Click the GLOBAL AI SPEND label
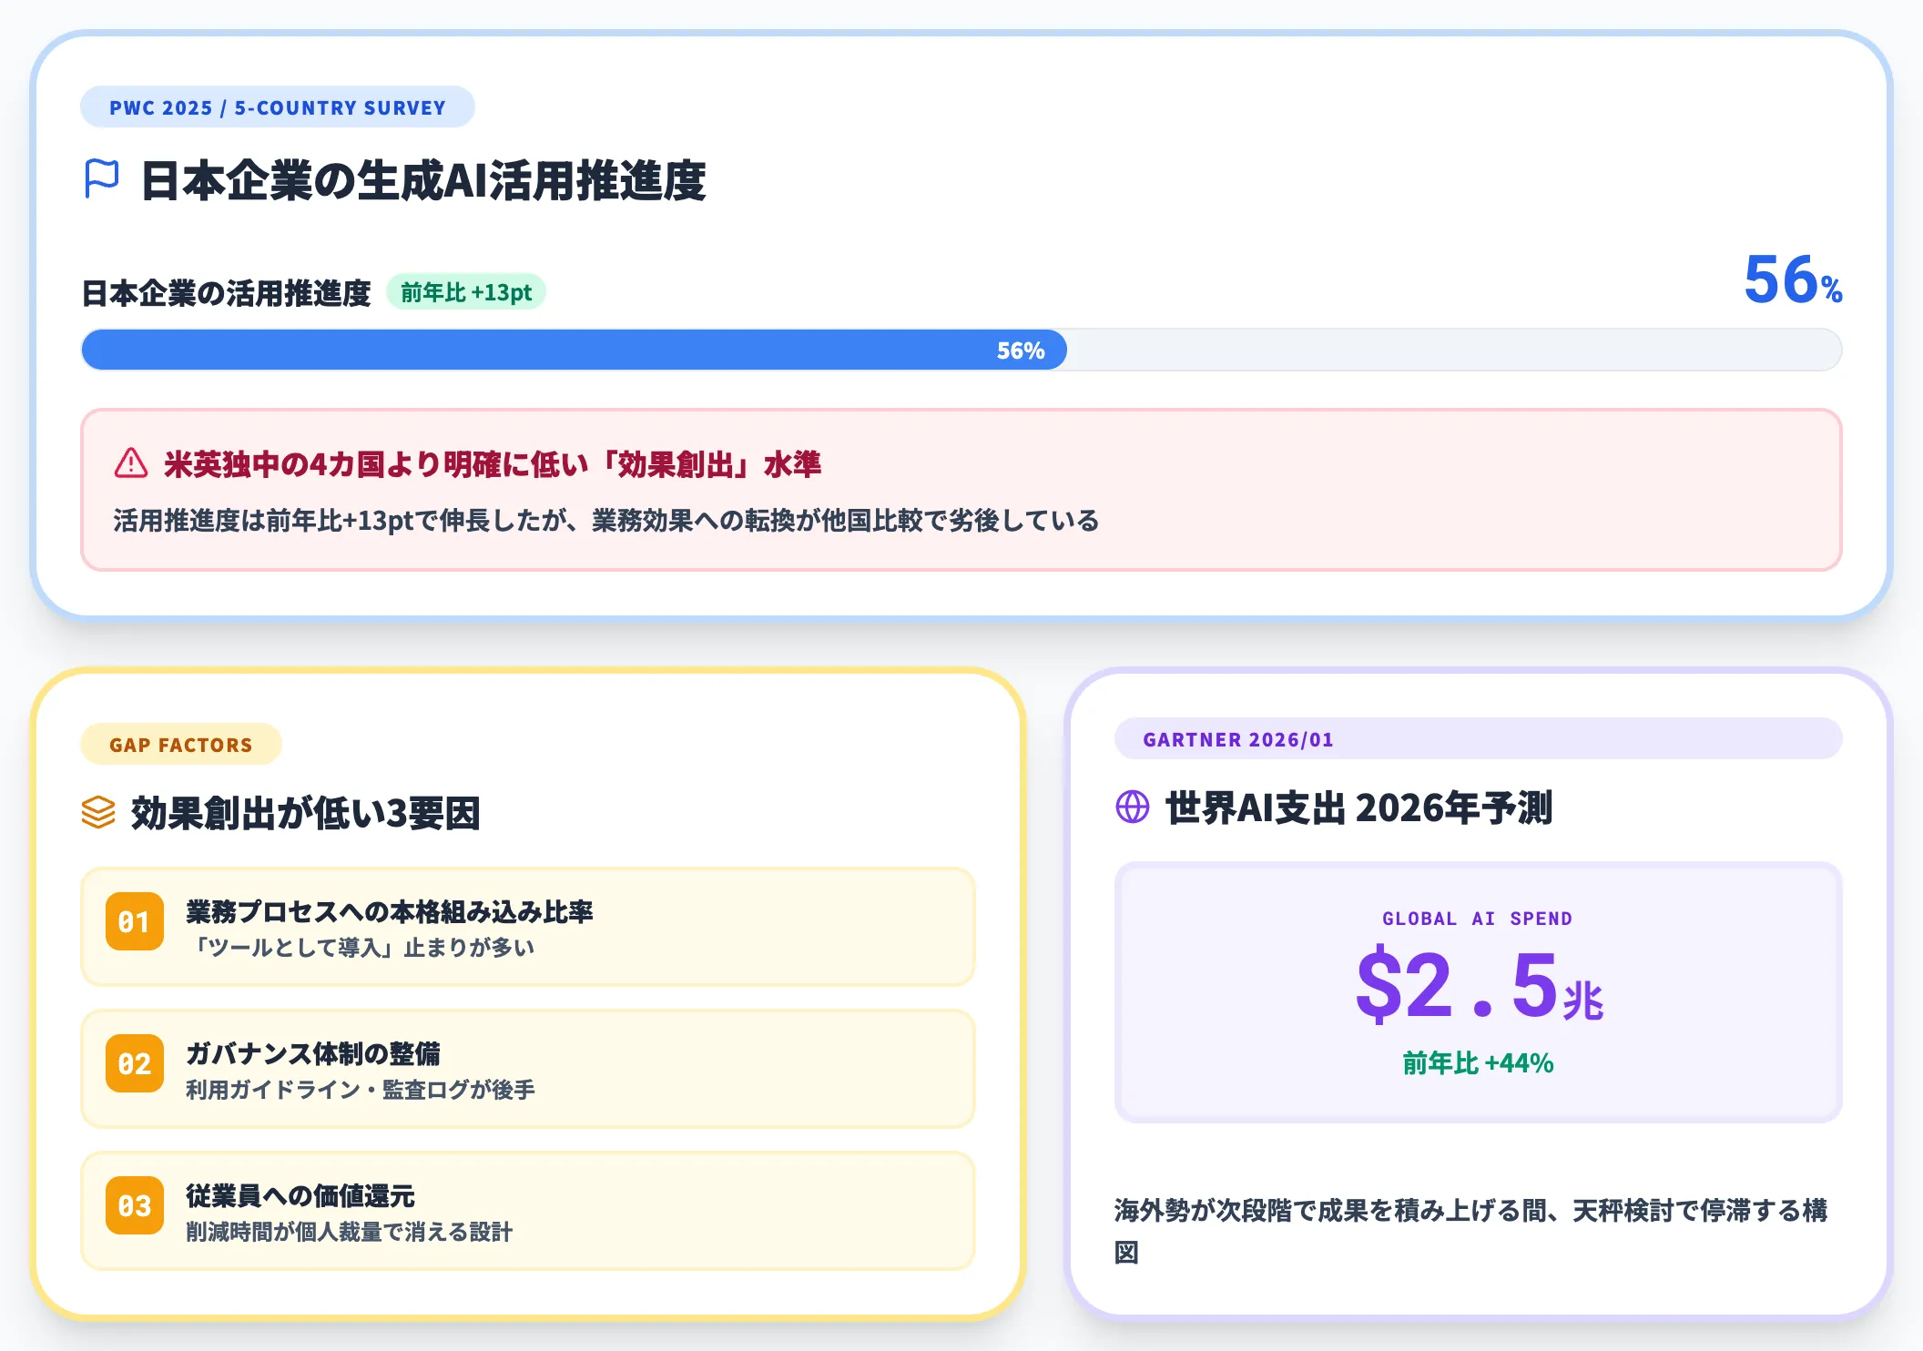Viewport: 1923px width, 1351px height. [1478, 919]
